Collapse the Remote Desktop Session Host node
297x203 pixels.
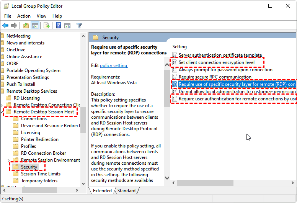pyautogui.click(x=2, y=112)
